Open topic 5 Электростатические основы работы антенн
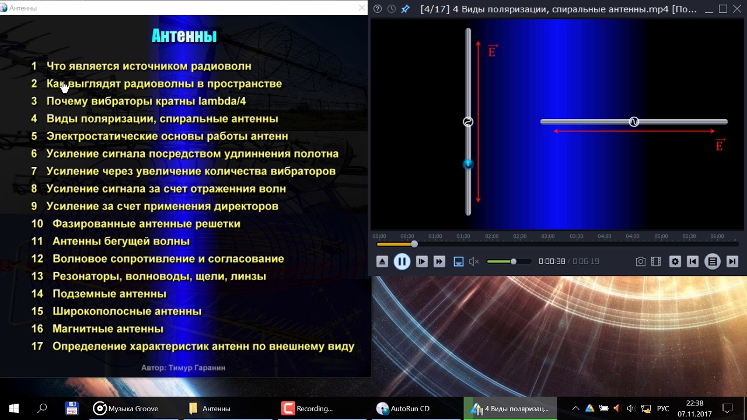Viewport: 747px width, 420px height. coord(159,136)
